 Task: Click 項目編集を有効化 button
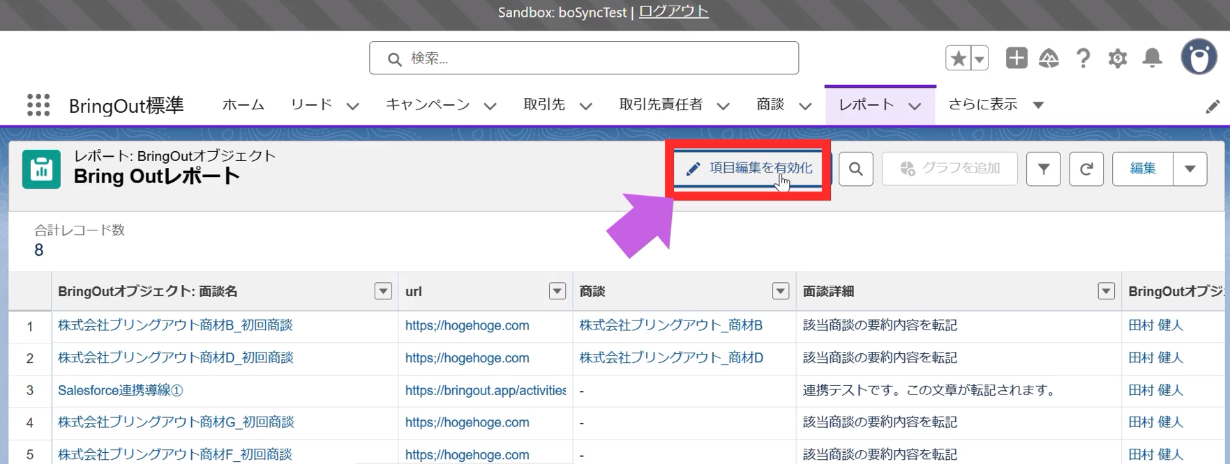(x=751, y=169)
